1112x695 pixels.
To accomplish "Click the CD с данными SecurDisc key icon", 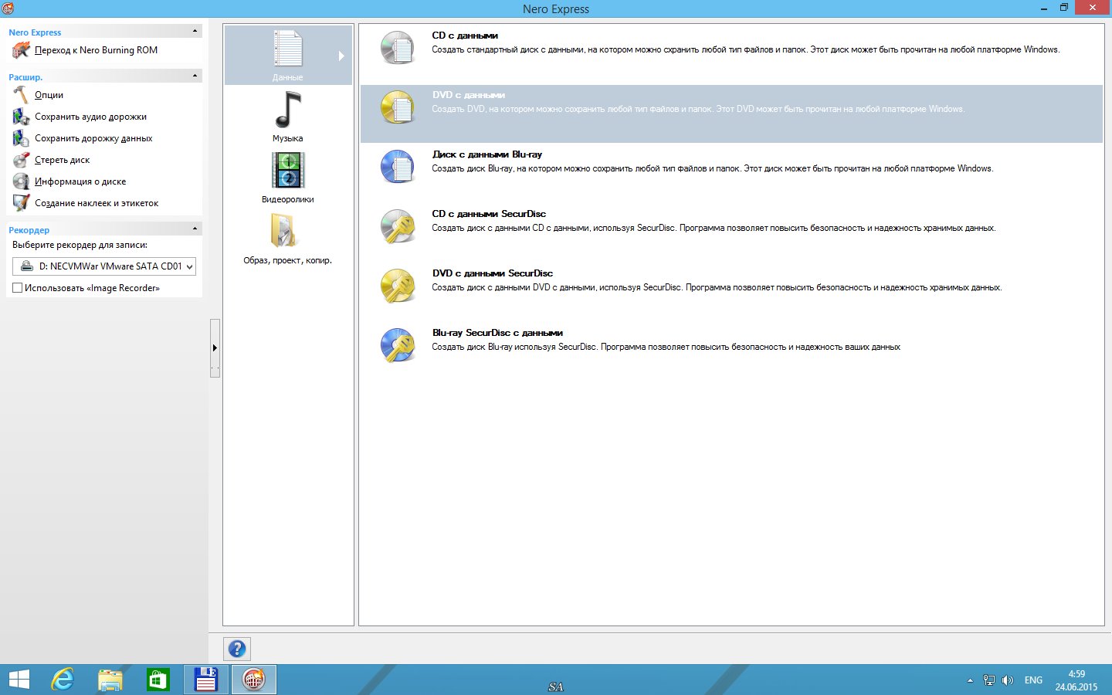I will [398, 226].
